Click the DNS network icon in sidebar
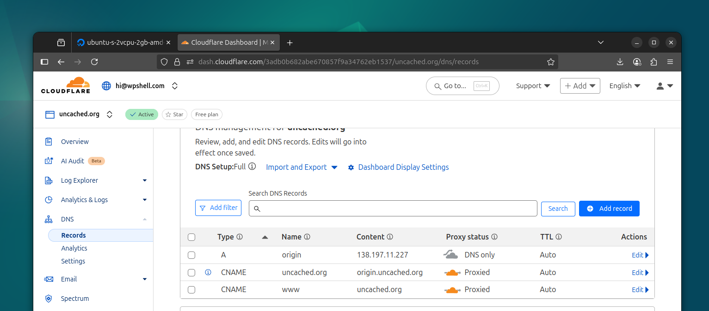709x311 pixels. [49, 219]
